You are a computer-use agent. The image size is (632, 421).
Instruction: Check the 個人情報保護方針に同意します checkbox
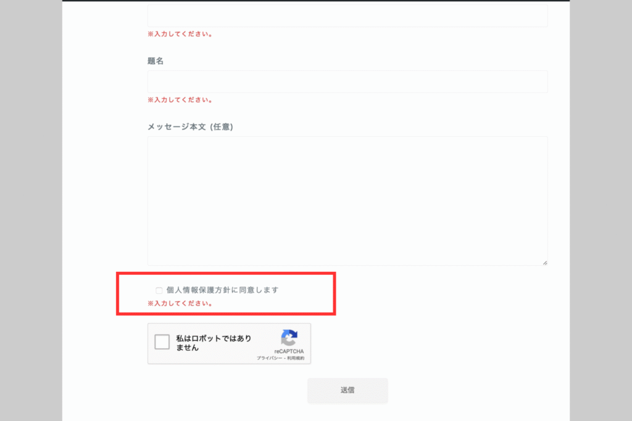tap(159, 290)
